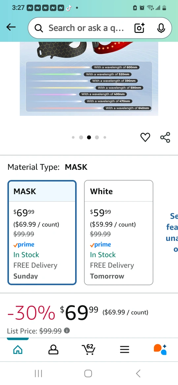The image size is (178, 385).
Task: Jump to second image carousel dot
Action: click(81, 137)
